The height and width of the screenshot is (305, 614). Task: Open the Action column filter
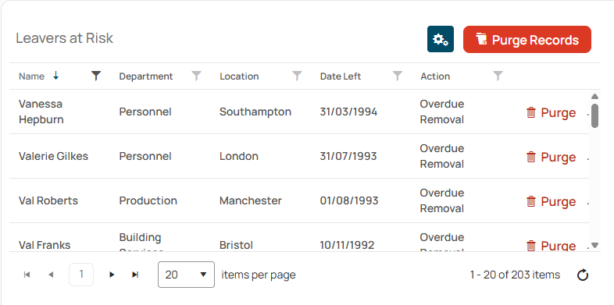coord(498,76)
